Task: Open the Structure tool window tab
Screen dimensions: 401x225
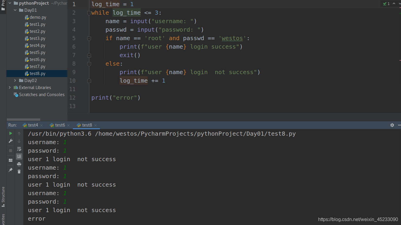Action: (x=3, y=196)
